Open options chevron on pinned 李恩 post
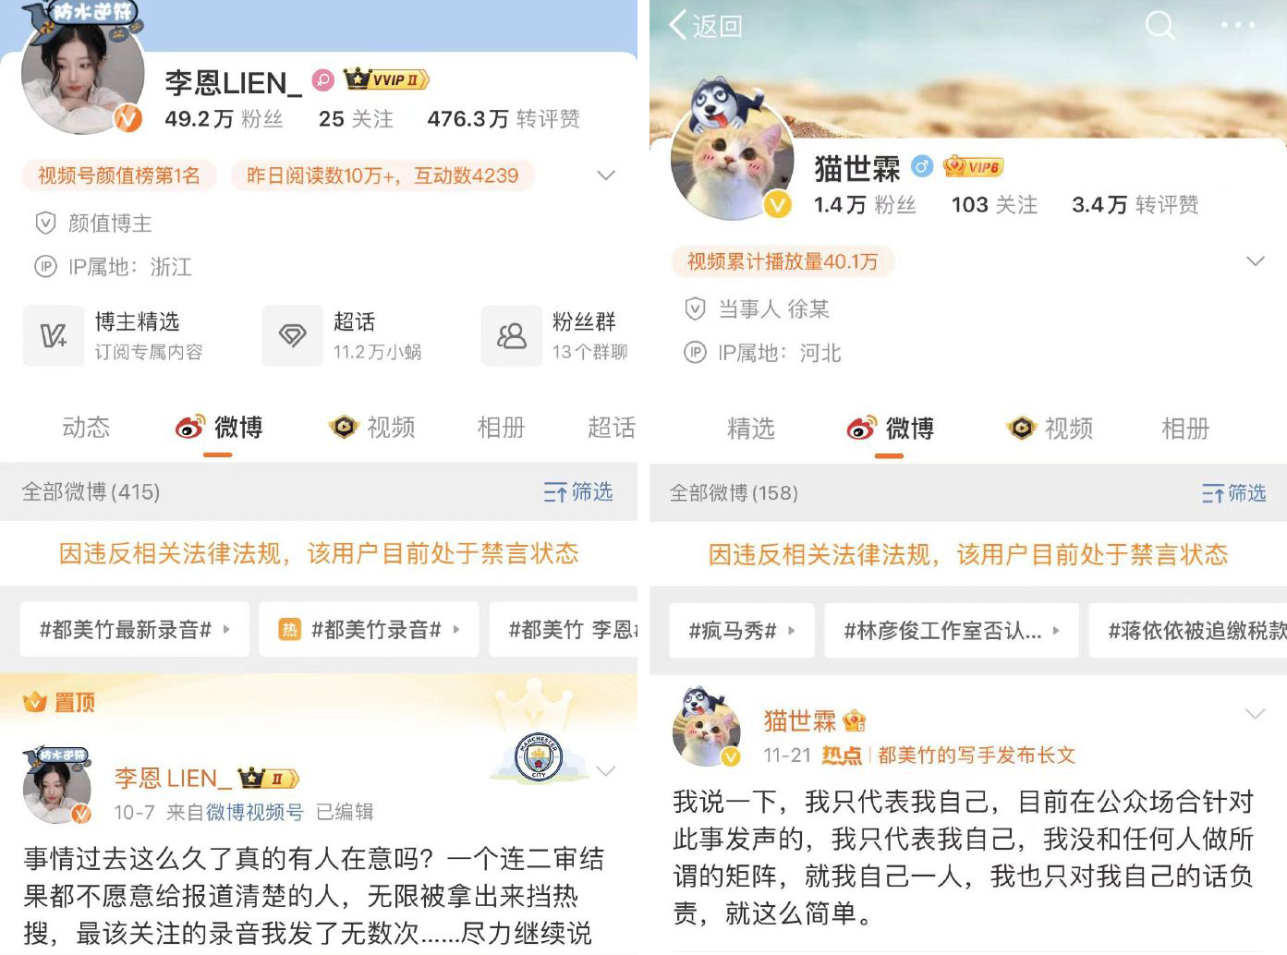The width and height of the screenshot is (1287, 955). 606,771
